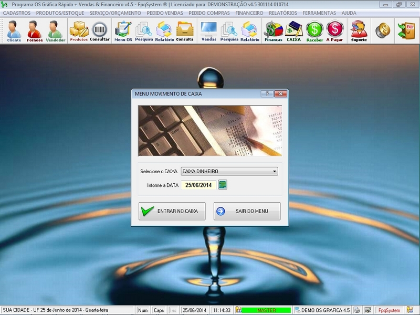Open the Vendas monitor icon
The width and height of the screenshot is (420, 315).
click(x=208, y=31)
